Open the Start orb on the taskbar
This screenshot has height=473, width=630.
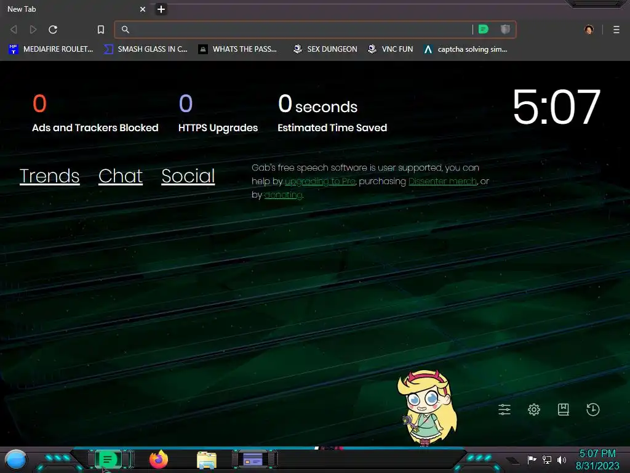pos(16,459)
